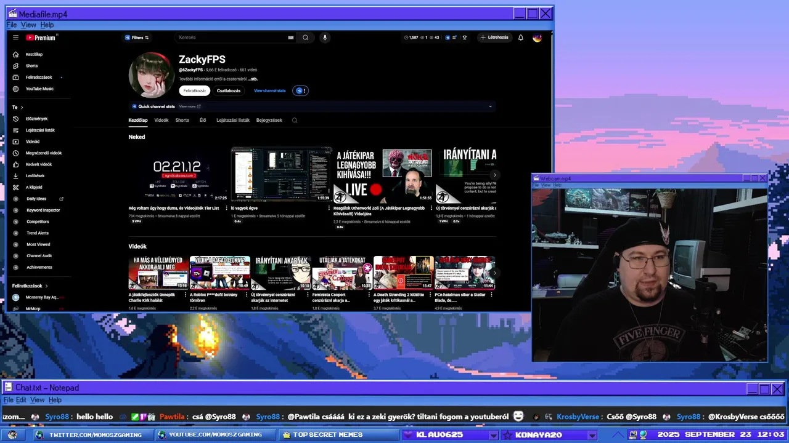Viewport: 789px width, 443px height.
Task: Open Trend Alerts in sidebar
Action: click(x=38, y=233)
